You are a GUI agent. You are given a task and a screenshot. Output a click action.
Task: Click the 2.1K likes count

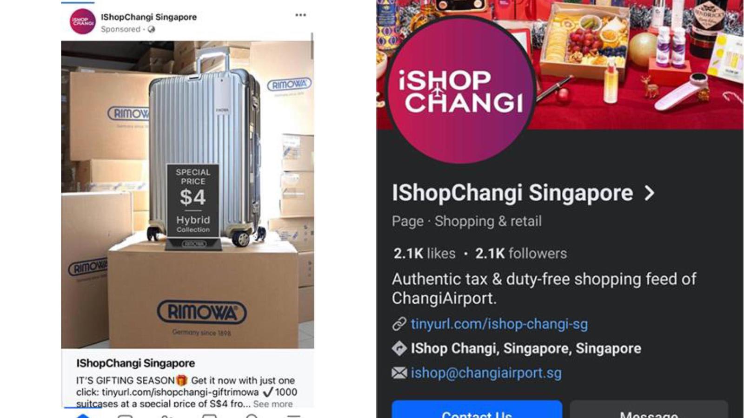[x=425, y=253]
